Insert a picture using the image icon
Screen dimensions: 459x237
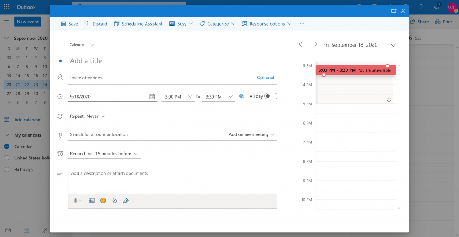(x=91, y=201)
